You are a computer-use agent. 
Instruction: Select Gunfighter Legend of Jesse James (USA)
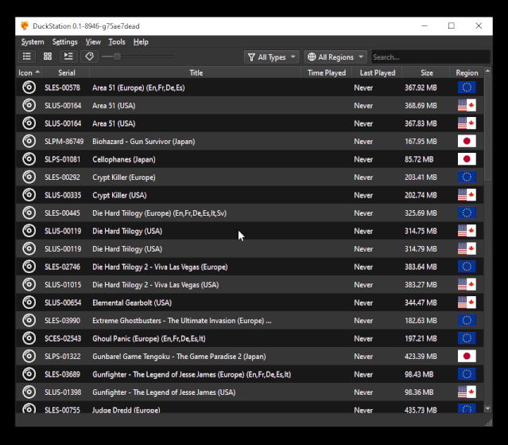click(x=164, y=392)
